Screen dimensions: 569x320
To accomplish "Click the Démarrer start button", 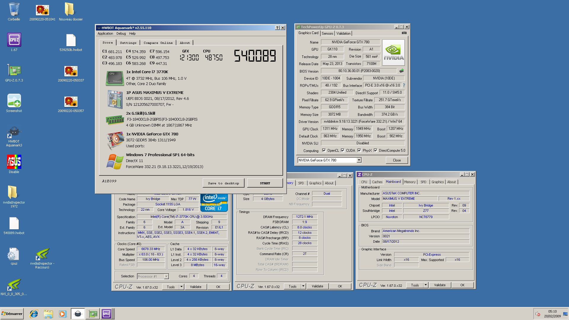I will tap(12, 314).
